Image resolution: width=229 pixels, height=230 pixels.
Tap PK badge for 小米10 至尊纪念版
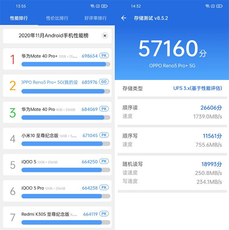coord(104,135)
